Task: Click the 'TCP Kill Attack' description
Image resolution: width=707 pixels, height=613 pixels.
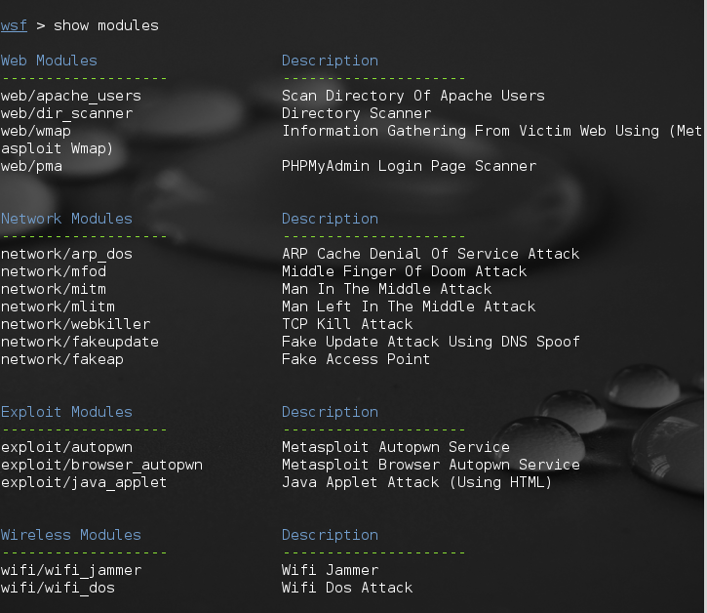Action: [x=347, y=324]
